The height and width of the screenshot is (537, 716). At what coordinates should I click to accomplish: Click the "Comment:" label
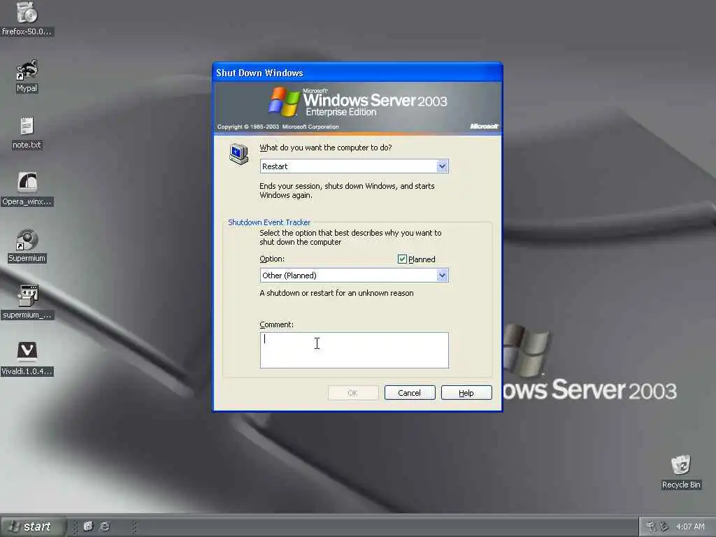click(277, 324)
